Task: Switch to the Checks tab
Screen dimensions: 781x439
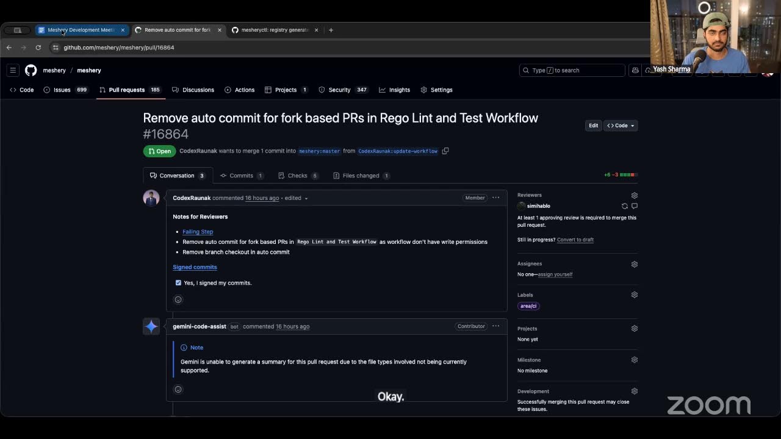Action: pos(298,176)
